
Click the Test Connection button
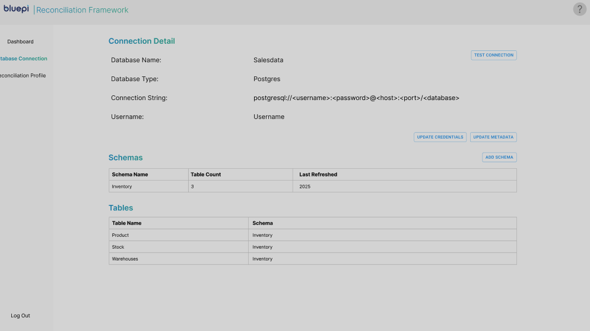494,55
